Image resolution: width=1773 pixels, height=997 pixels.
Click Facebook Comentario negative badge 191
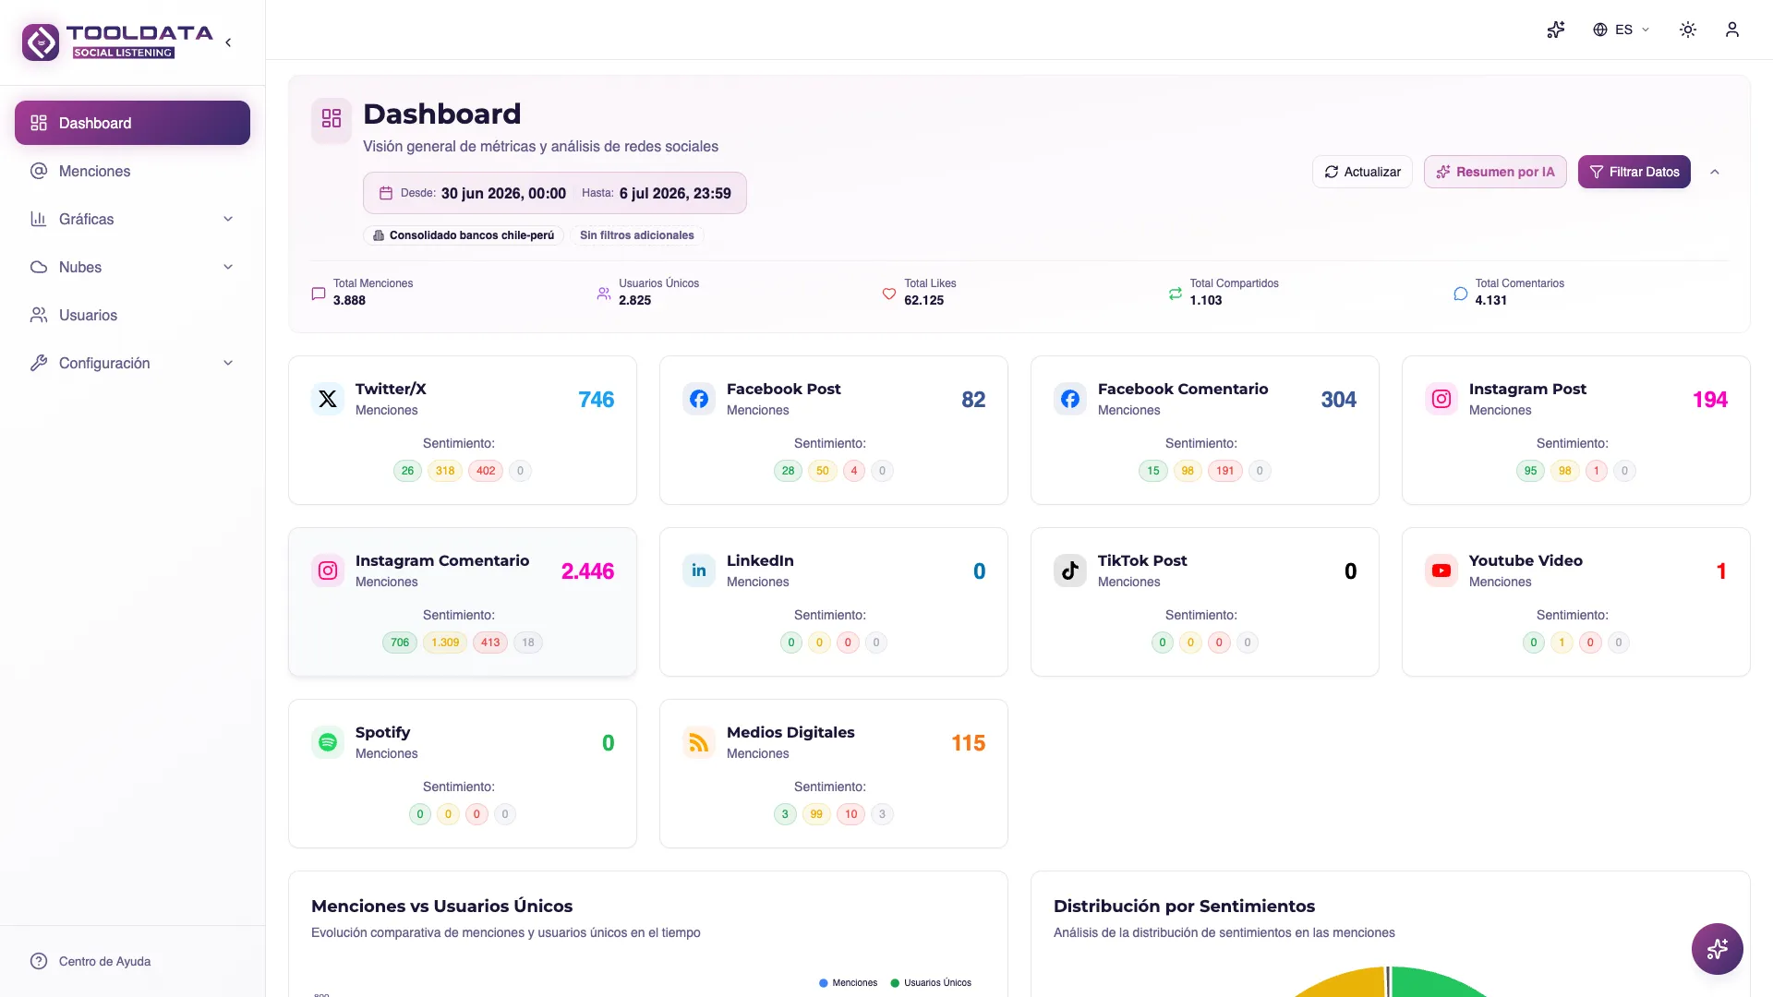click(x=1224, y=471)
